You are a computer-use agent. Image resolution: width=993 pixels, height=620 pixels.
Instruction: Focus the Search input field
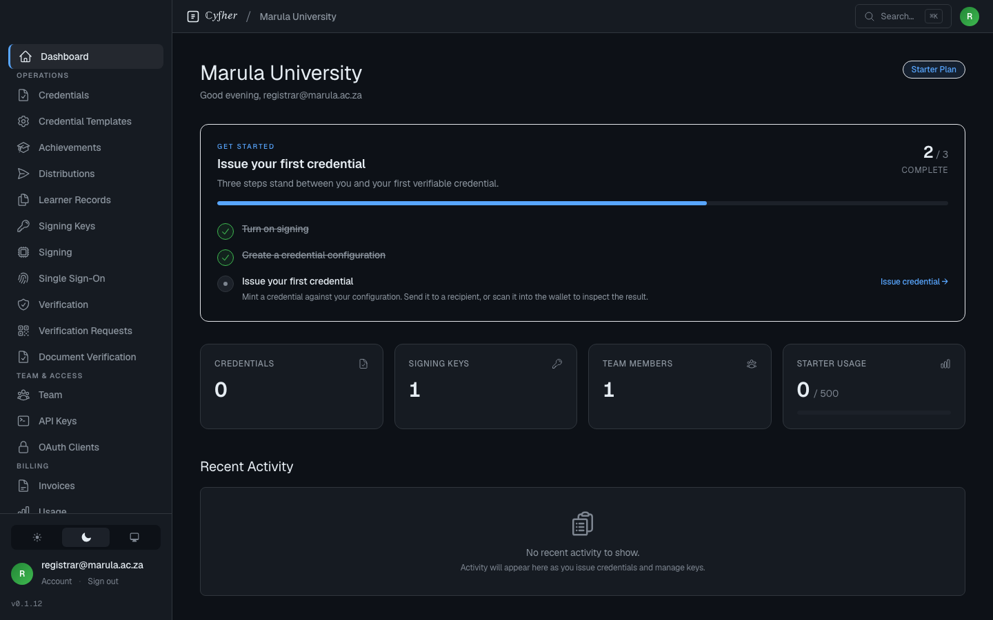(903, 17)
